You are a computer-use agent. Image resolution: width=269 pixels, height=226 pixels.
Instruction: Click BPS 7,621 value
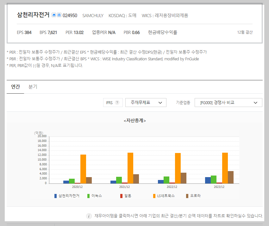pyautogui.click(x=48, y=32)
